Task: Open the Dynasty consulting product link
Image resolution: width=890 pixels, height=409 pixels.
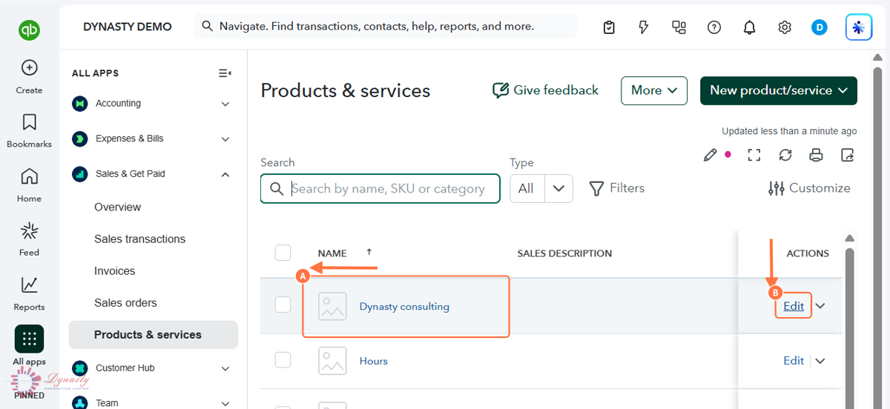Action: [x=404, y=306]
